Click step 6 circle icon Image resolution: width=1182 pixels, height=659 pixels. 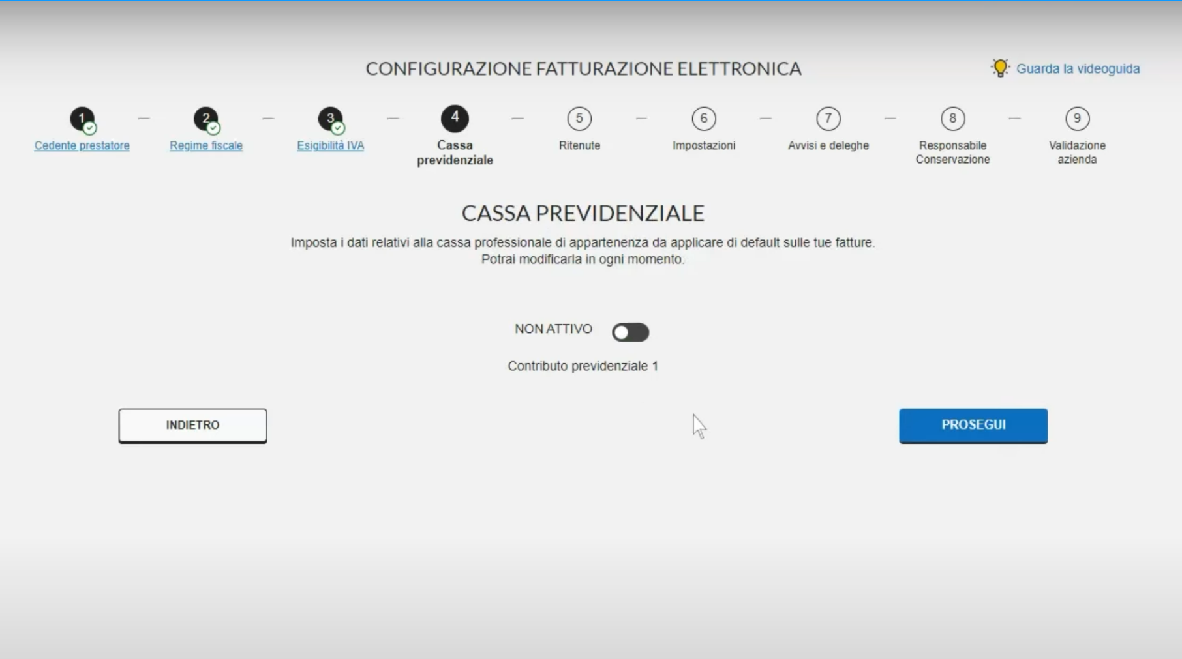tap(704, 119)
